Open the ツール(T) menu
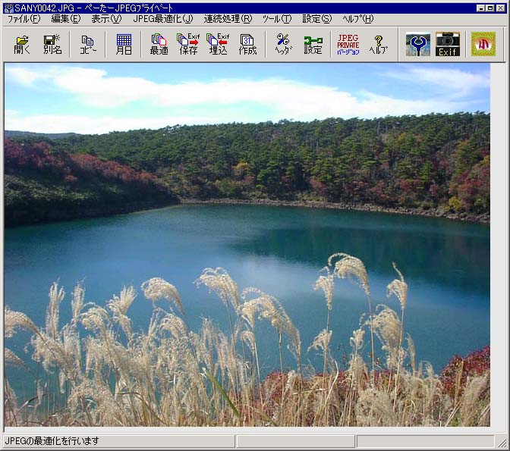 pos(277,19)
